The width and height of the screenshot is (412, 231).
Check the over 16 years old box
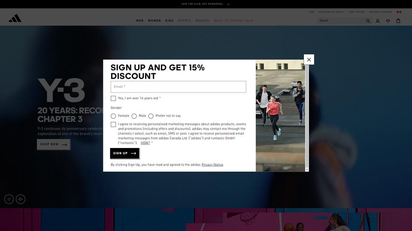[113, 98]
